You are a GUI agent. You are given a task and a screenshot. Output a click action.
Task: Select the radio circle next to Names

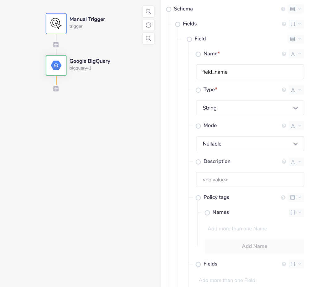207,213
